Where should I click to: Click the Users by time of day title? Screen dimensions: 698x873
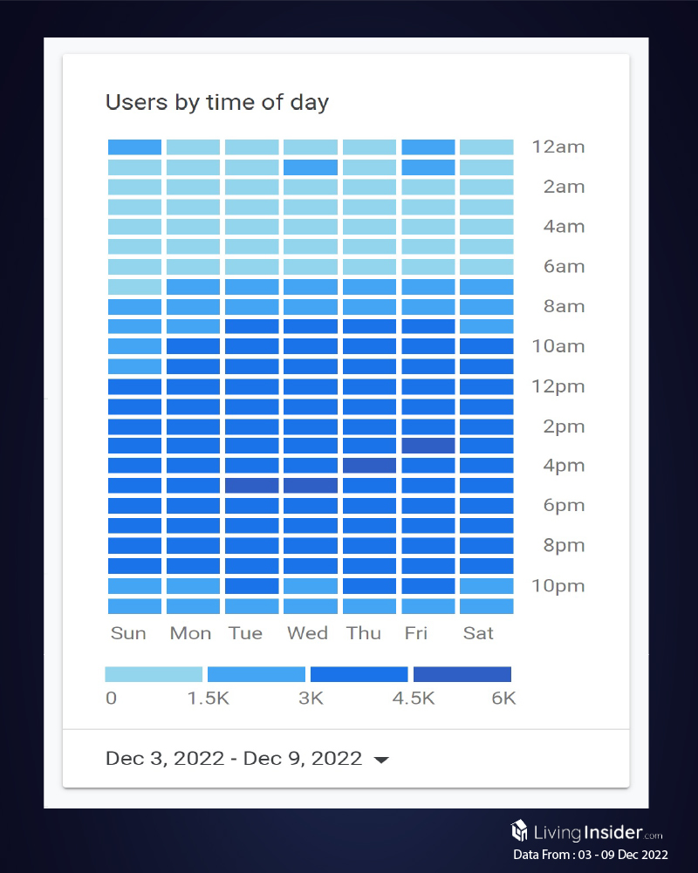217,102
